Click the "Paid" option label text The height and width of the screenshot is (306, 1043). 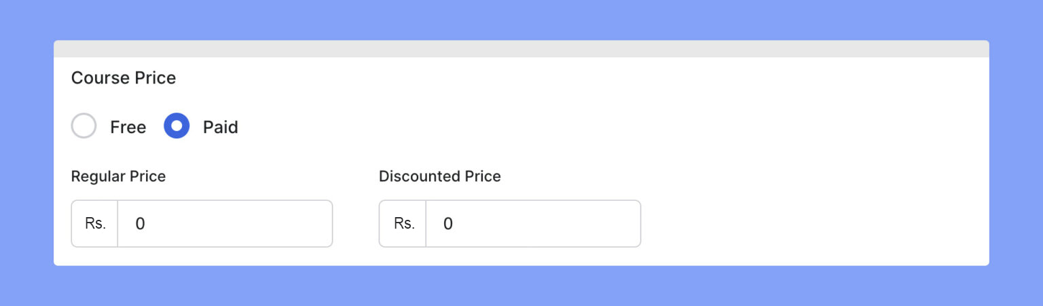[x=221, y=128]
